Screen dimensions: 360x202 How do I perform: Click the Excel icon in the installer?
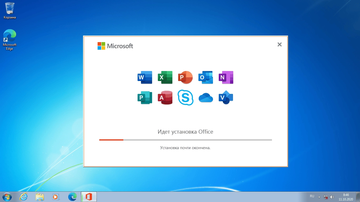click(165, 77)
